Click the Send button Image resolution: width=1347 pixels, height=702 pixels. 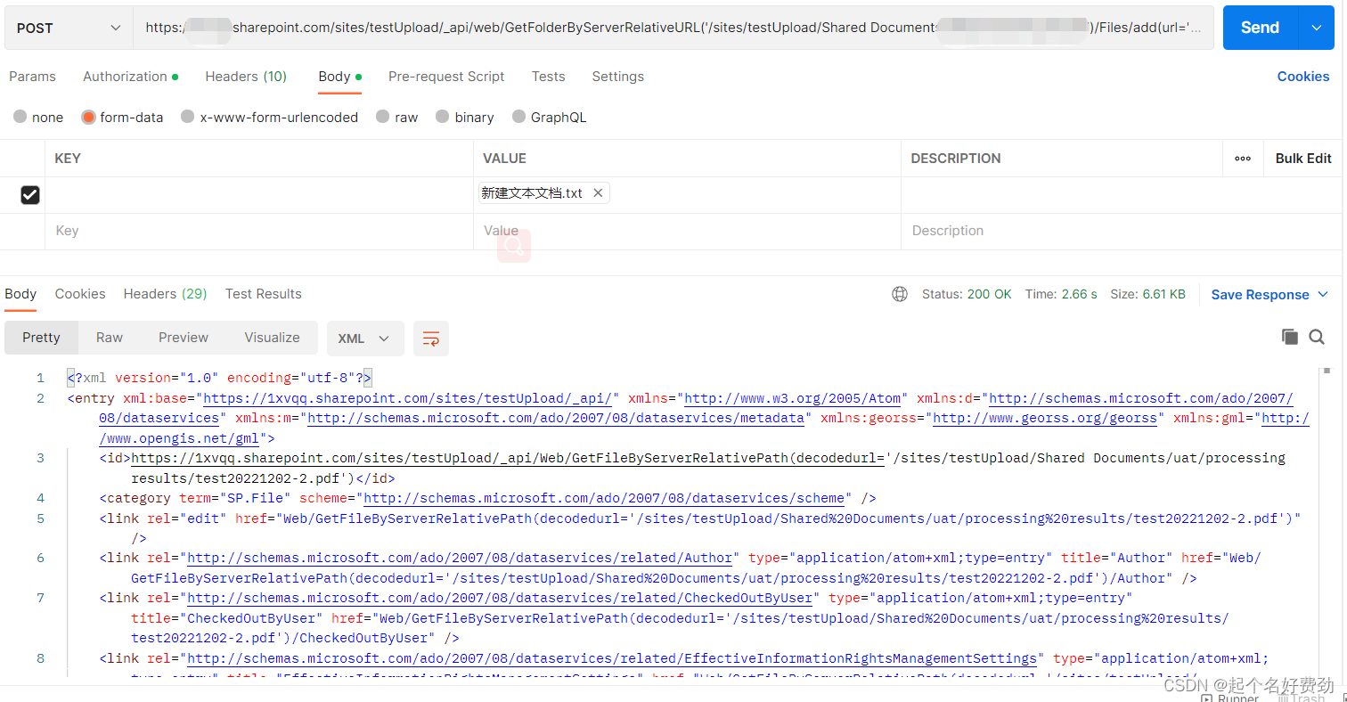[1261, 28]
